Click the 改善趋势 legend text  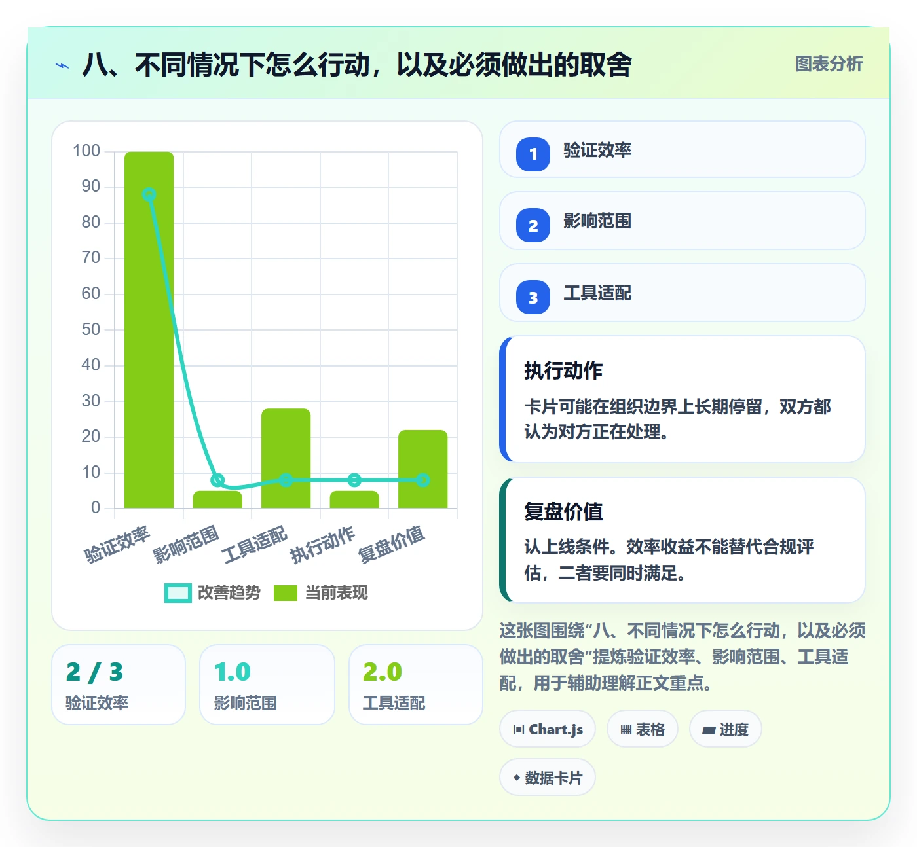pyautogui.click(x=229, y=593)
